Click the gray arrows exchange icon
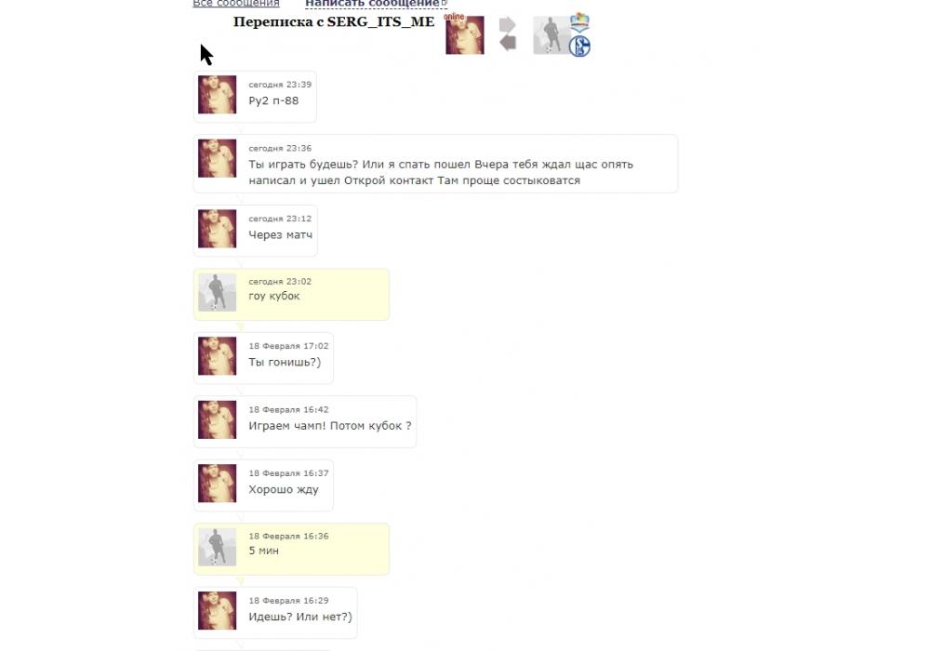 click(x=508, y=33)
